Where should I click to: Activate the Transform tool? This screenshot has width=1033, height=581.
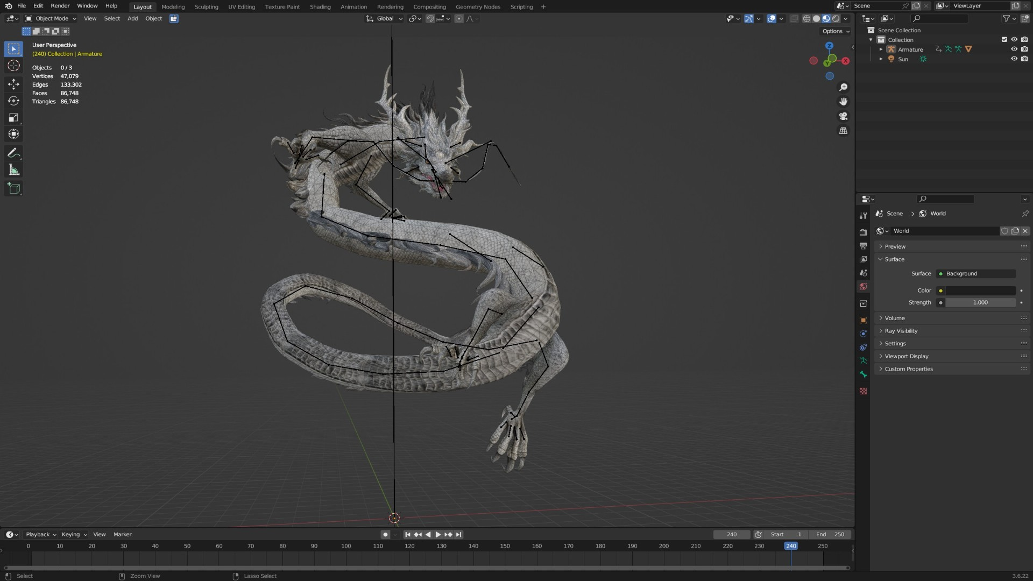click(x=13, y=134)
